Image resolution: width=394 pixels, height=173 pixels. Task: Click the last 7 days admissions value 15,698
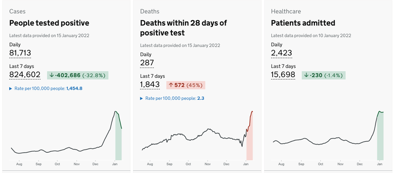click(283, 75)
